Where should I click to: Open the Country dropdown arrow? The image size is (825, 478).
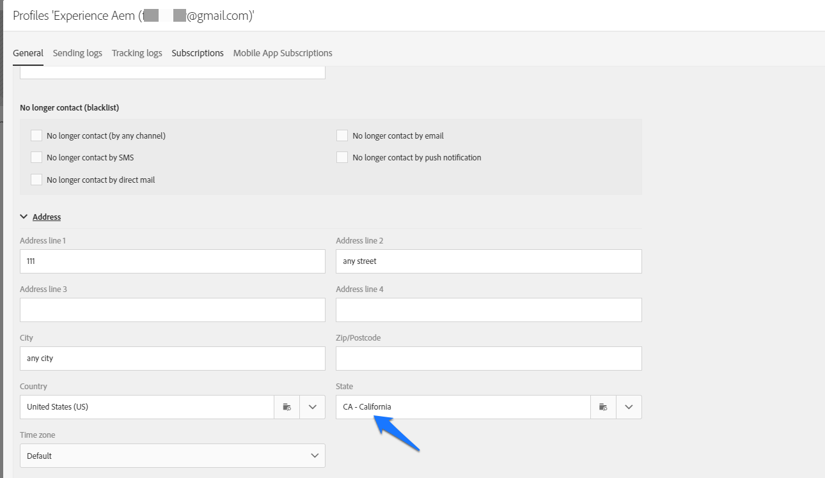click(x=312, y=406)
